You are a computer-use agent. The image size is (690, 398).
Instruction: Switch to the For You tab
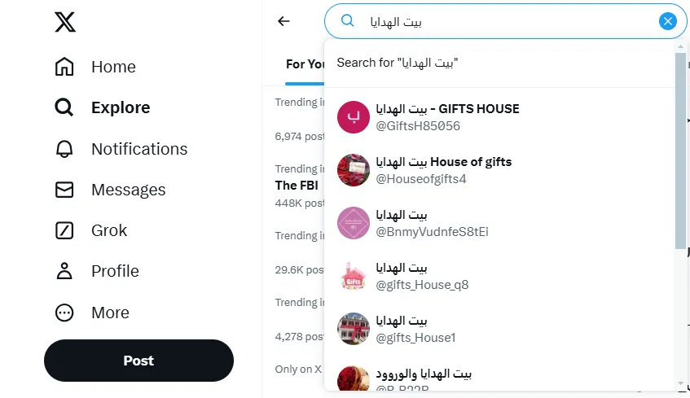(x=306, y=64)
